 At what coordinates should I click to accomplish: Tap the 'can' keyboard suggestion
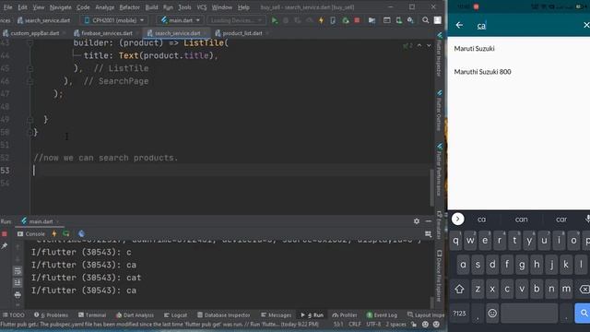[521, 219]
